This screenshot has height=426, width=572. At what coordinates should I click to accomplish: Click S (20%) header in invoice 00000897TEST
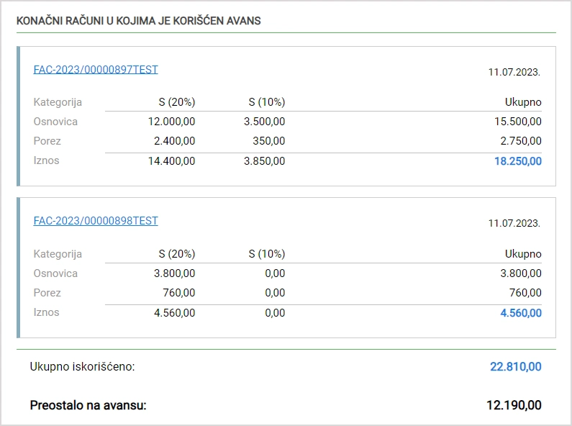coord(177,102)
